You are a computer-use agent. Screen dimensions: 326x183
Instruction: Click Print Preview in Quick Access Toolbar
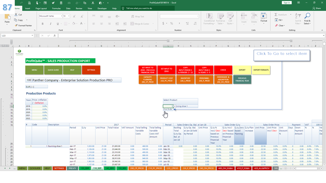pyautogui.click(x=29, y=3)
